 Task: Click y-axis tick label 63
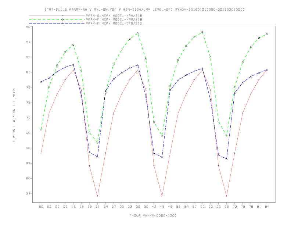28,163
